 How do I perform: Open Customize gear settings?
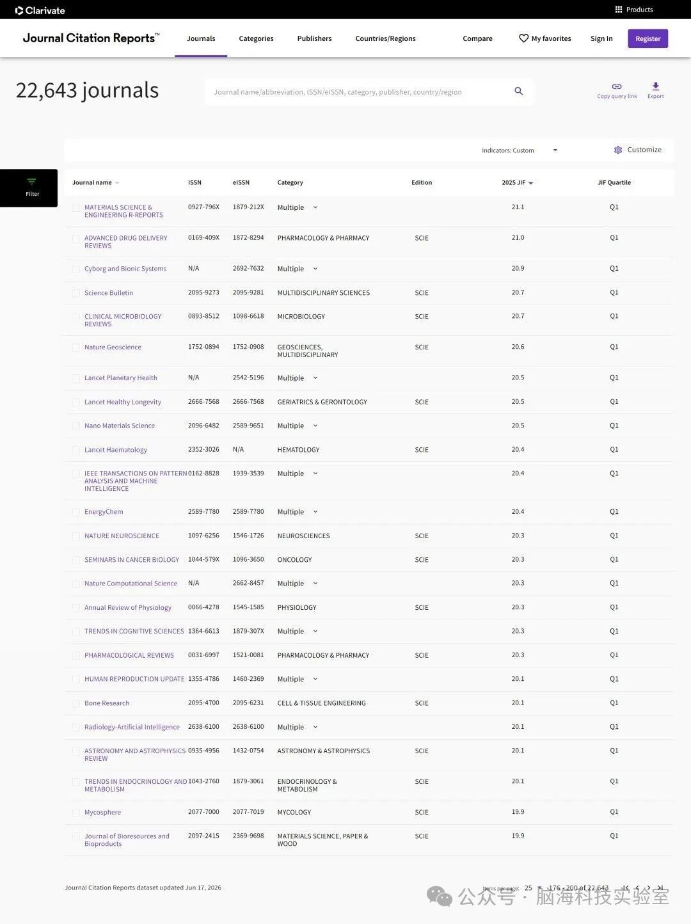(618, 150)
